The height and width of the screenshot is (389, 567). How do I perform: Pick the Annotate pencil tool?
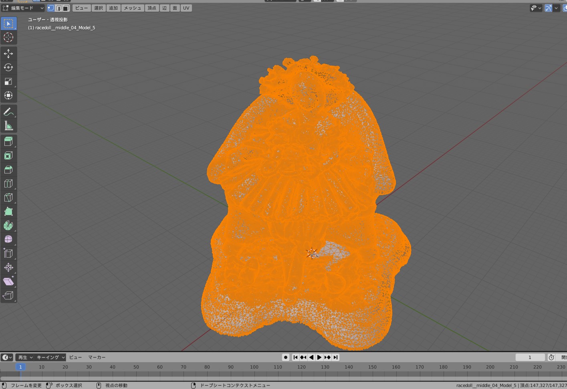pos(8,112)
